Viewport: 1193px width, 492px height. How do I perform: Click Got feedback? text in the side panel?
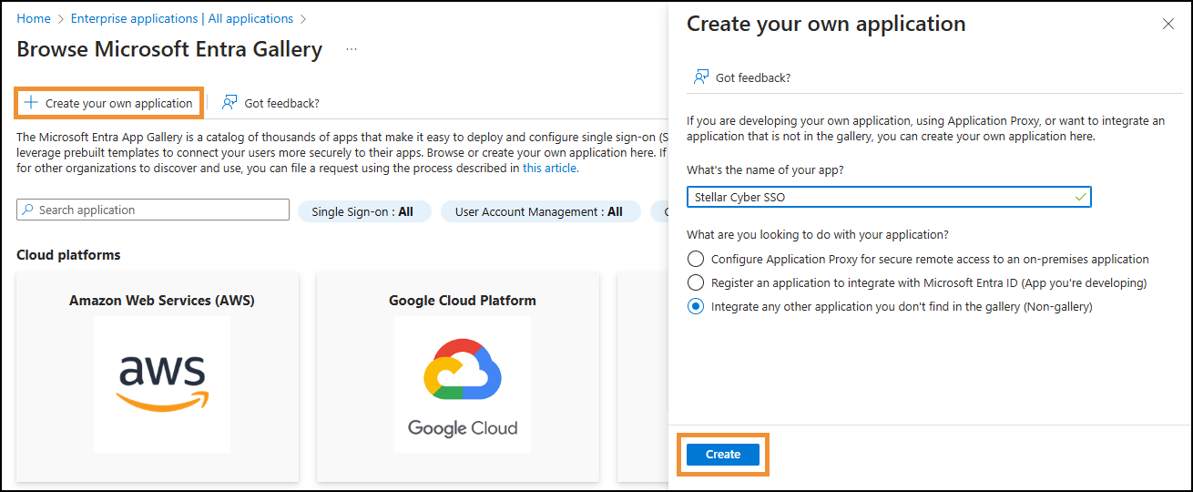752,77
